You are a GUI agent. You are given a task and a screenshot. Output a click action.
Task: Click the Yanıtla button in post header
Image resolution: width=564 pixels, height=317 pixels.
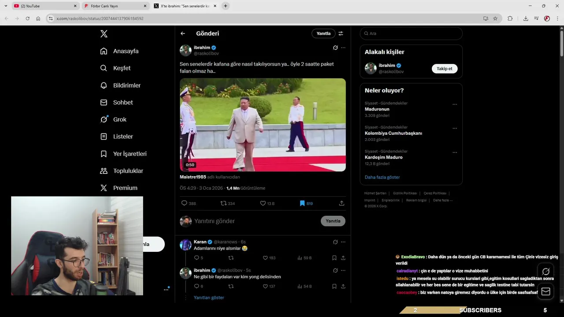tap(323, 33)
